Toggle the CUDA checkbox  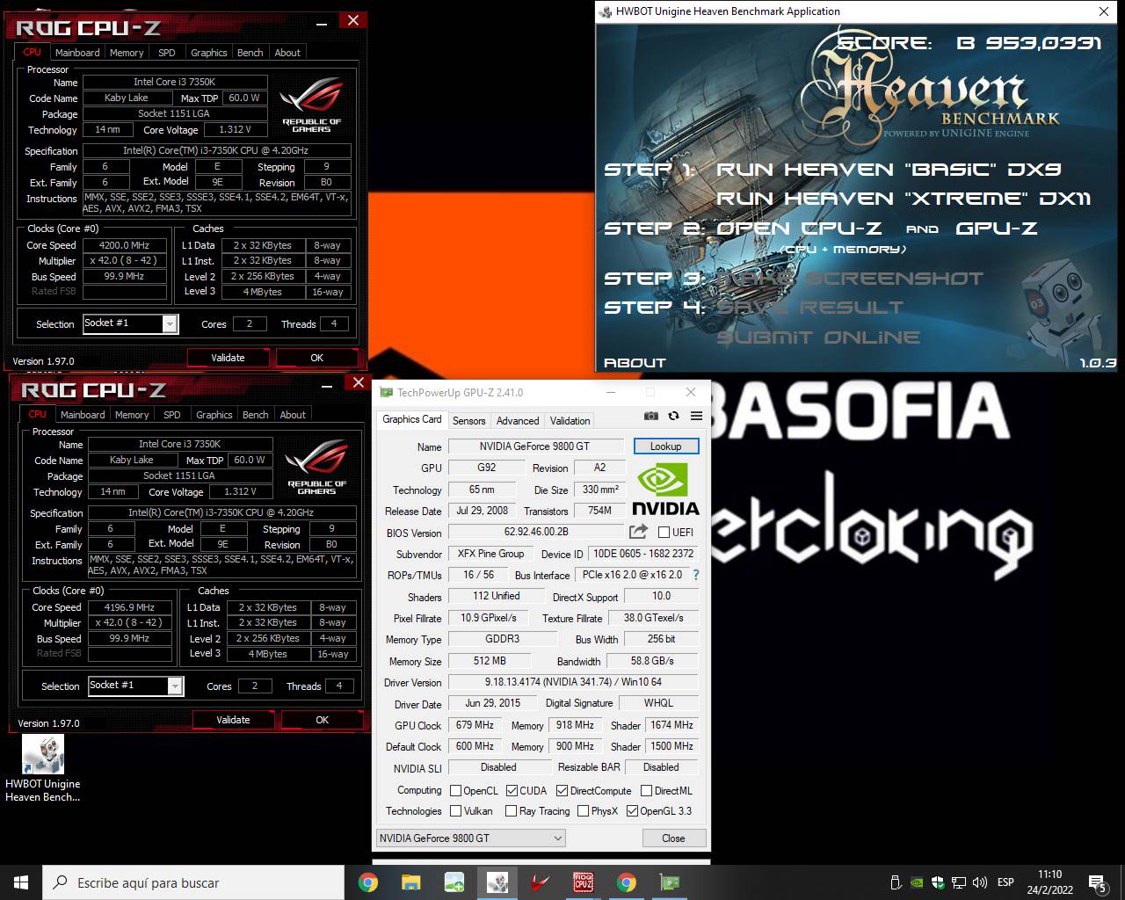point(512,790)
